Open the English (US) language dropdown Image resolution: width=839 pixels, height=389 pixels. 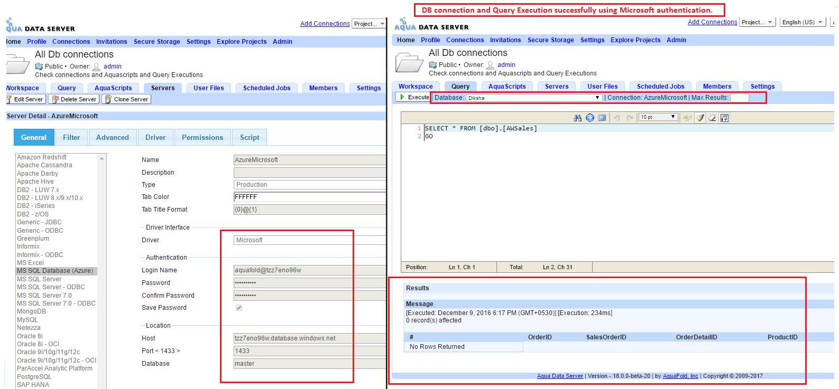pos(803,22)
